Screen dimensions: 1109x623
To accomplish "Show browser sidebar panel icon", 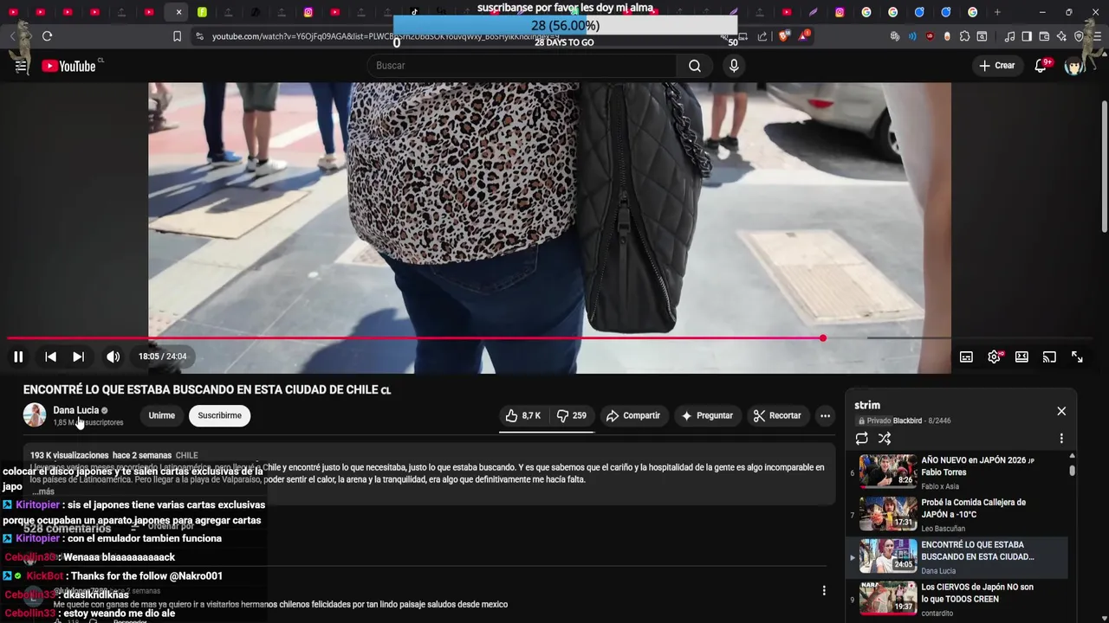I will 1027,36.
